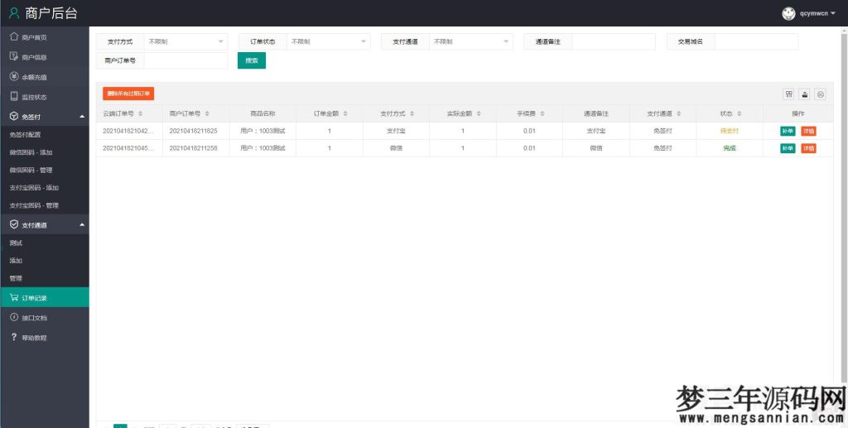Image resolution: width=848 pixels, height=428 pixels.
Task: Click the 商户首页 home icon
Action: [x=14, y=36]
